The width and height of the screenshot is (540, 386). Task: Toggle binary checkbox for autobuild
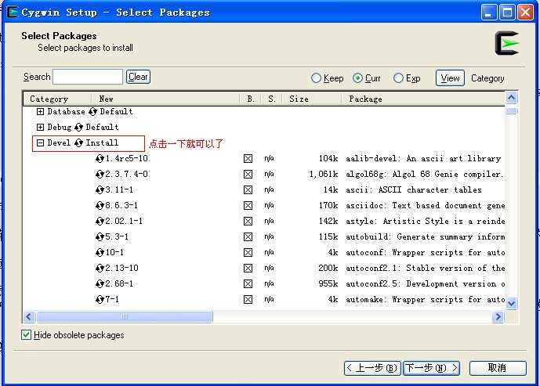coord(248,237)
